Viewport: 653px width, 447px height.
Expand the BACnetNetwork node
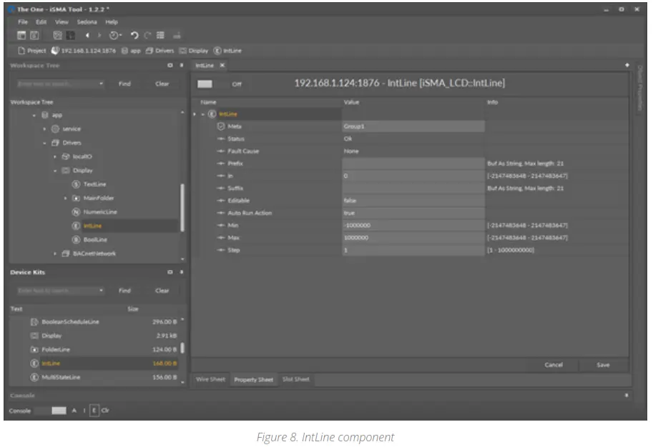point(55,253)
